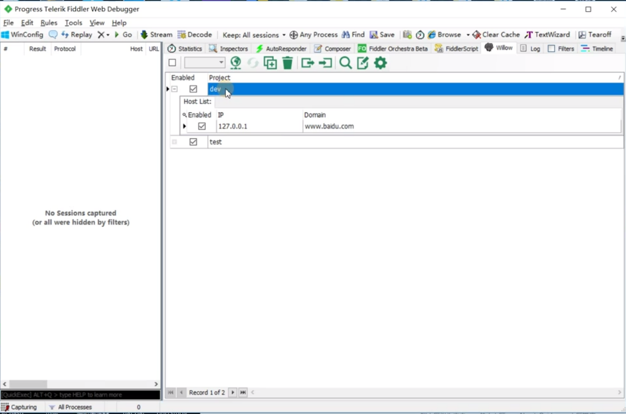Uncheck the Enabled box for test project
Screen dimensions: 626x414
pos(193,142)
